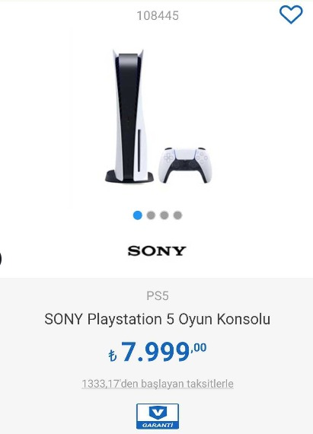Click the ,00 decimal part of the price
The height and width of the screenshot is (434, 313).
199,348
